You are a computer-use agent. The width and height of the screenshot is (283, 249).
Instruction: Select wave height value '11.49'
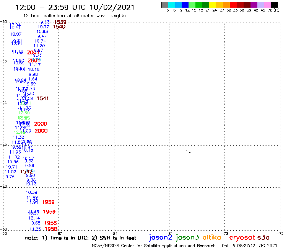pos(32,197)
